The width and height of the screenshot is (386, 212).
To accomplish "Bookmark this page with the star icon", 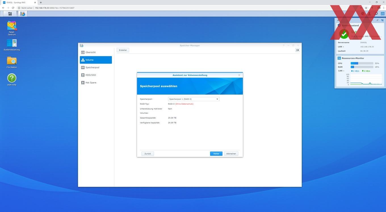I will [366, 8].
